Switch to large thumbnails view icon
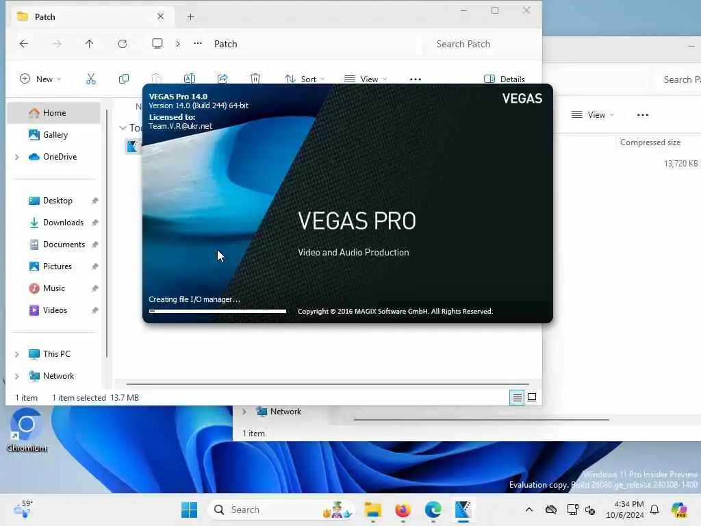701x526 pixels. pyautogui.click(x=532, y=397)
